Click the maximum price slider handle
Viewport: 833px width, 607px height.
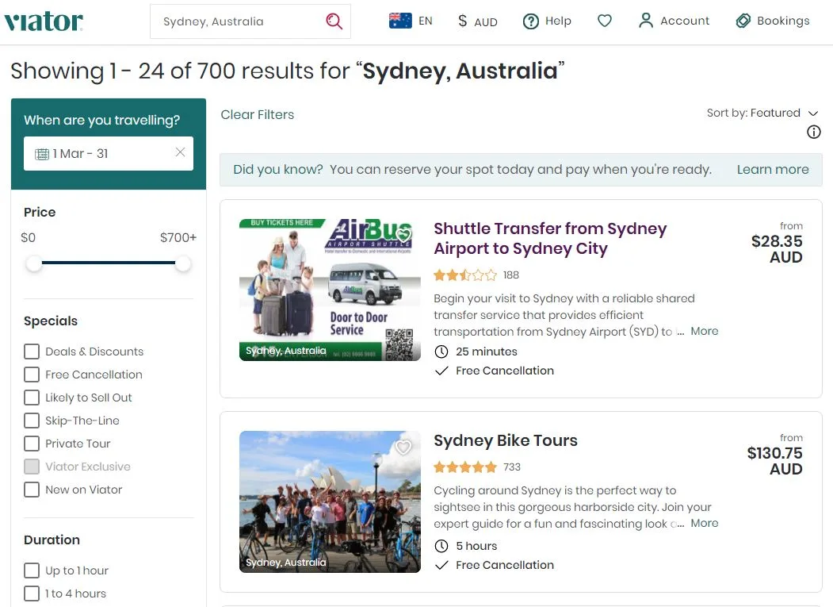(183, 263)
